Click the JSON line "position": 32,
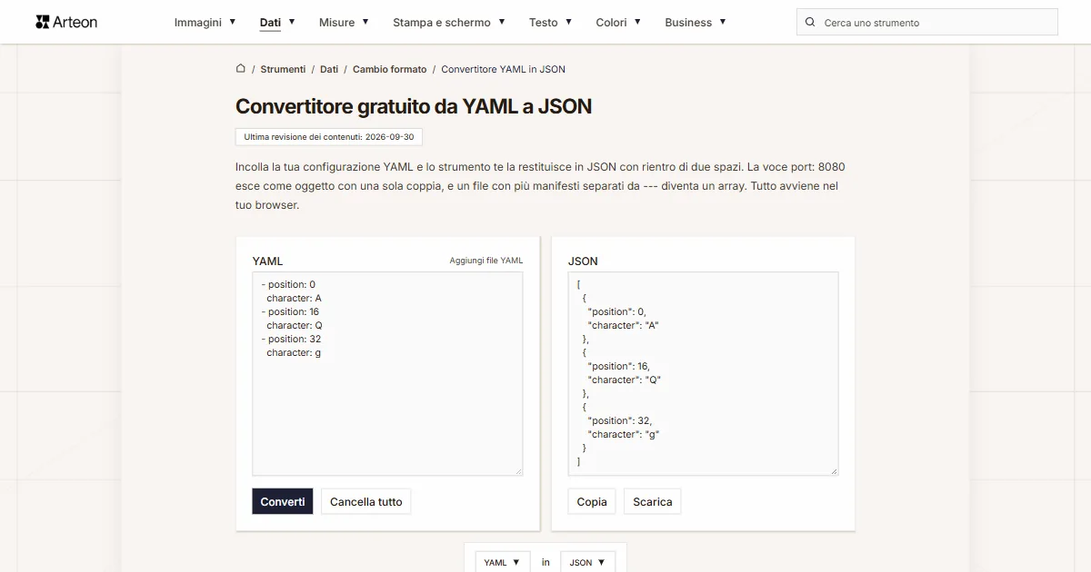This screenshot has height=572, width=1091. (x=620, y=420)
